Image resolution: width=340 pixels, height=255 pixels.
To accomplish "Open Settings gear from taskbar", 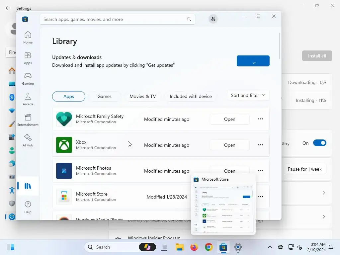I will [x=238, y=247].
